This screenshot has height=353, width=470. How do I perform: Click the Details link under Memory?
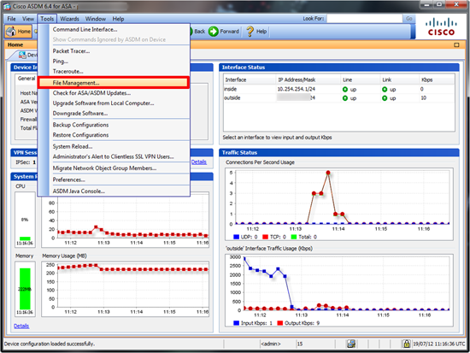(x=21, y=326)
